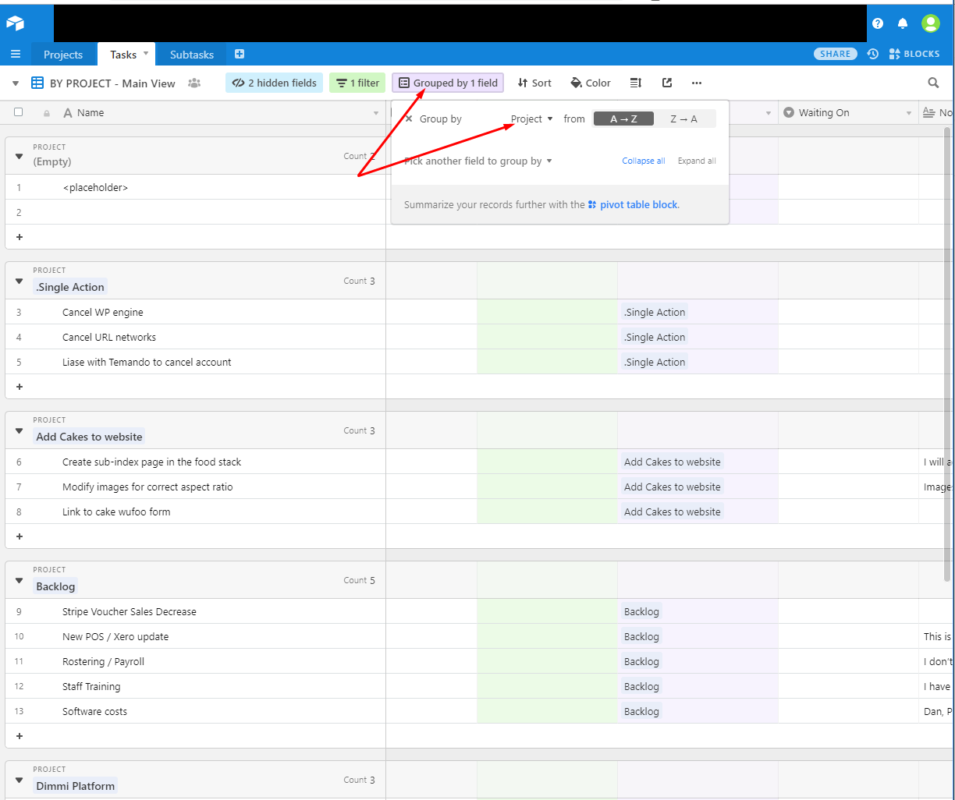This screenshot has height=800, width=955.
Task: Open the hamburger tables menu
Action: click(x=15, y=55)
